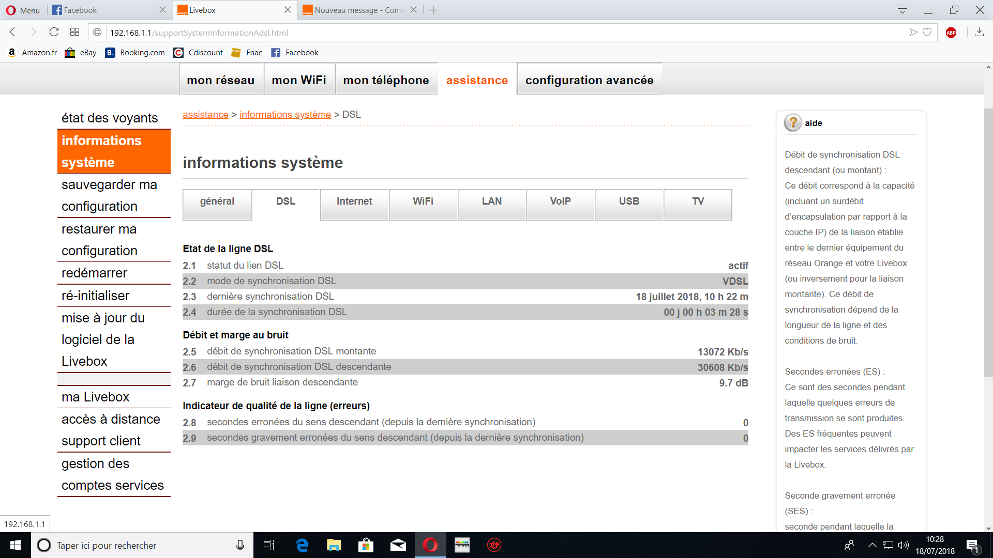Open the Opera Menu button
The image size is (993, 558).
(x=23, y=10)
